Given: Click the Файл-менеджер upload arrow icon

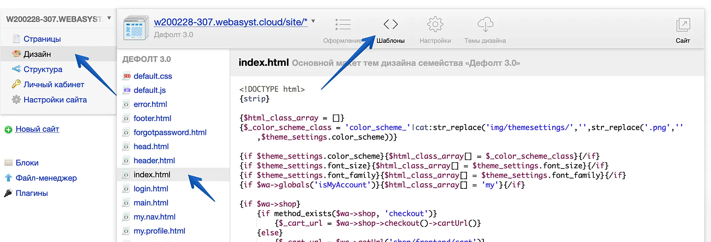Looking at the screenshot, I should tap(8, 178).
